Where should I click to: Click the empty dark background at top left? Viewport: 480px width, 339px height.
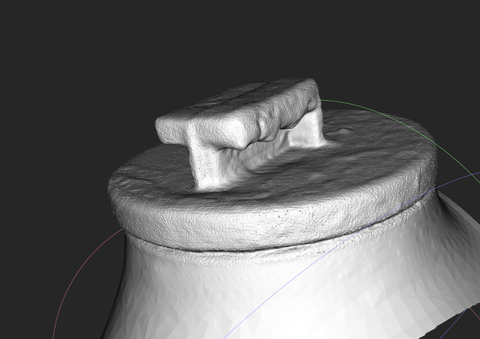pyautogui.click(x=61, y=61)
